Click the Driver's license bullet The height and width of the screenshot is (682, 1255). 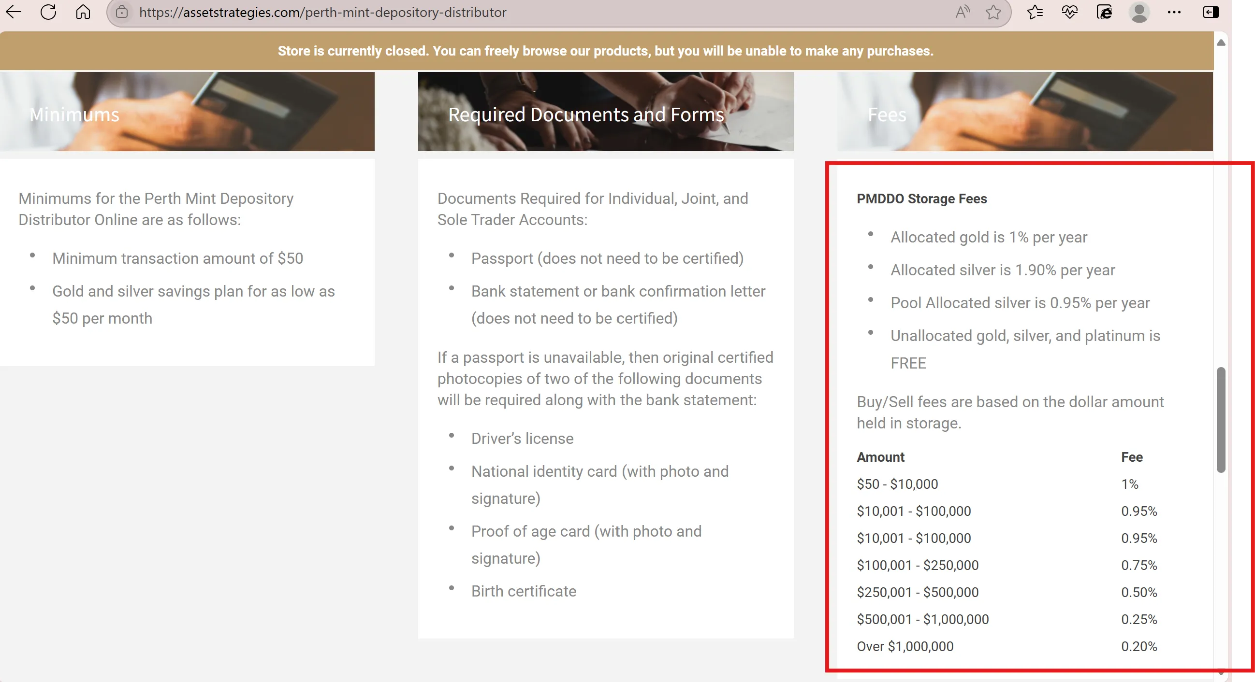(522, 439)
